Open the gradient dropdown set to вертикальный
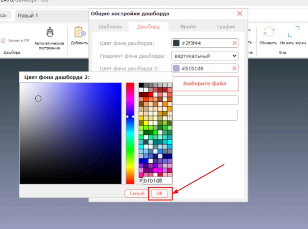Viewport: 308px width, 229px height. point(205,56)
